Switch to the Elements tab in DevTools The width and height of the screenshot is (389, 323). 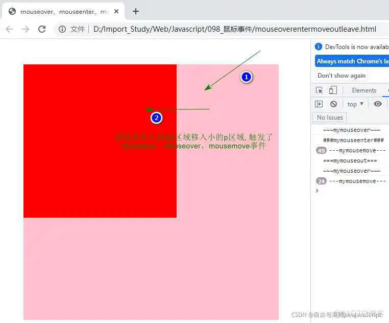pyautogui.click(x=364, y=90)
